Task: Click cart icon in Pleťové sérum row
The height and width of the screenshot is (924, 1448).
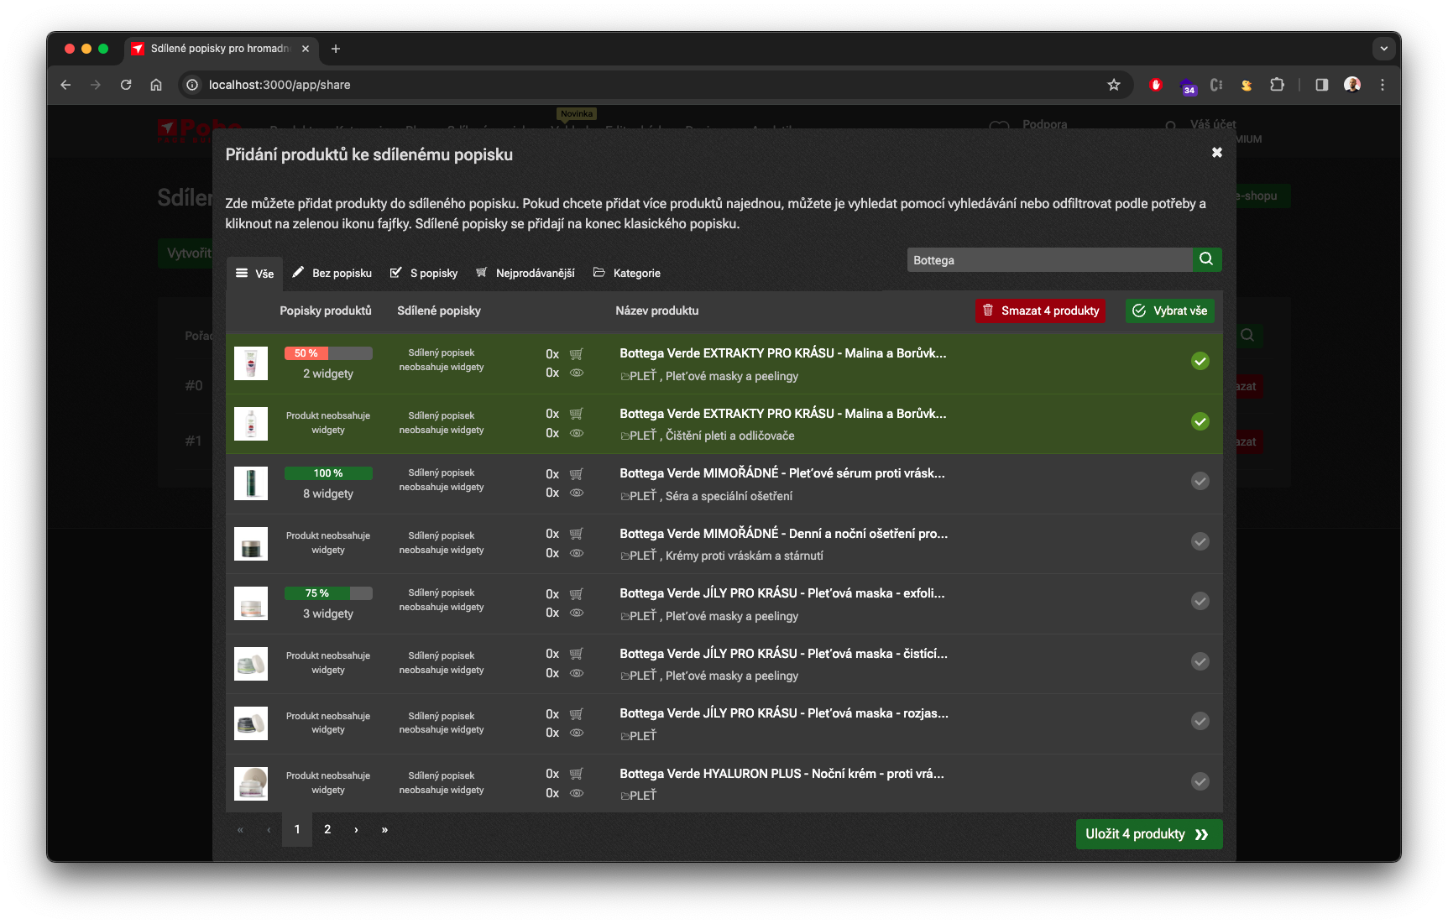Action: 577,474
